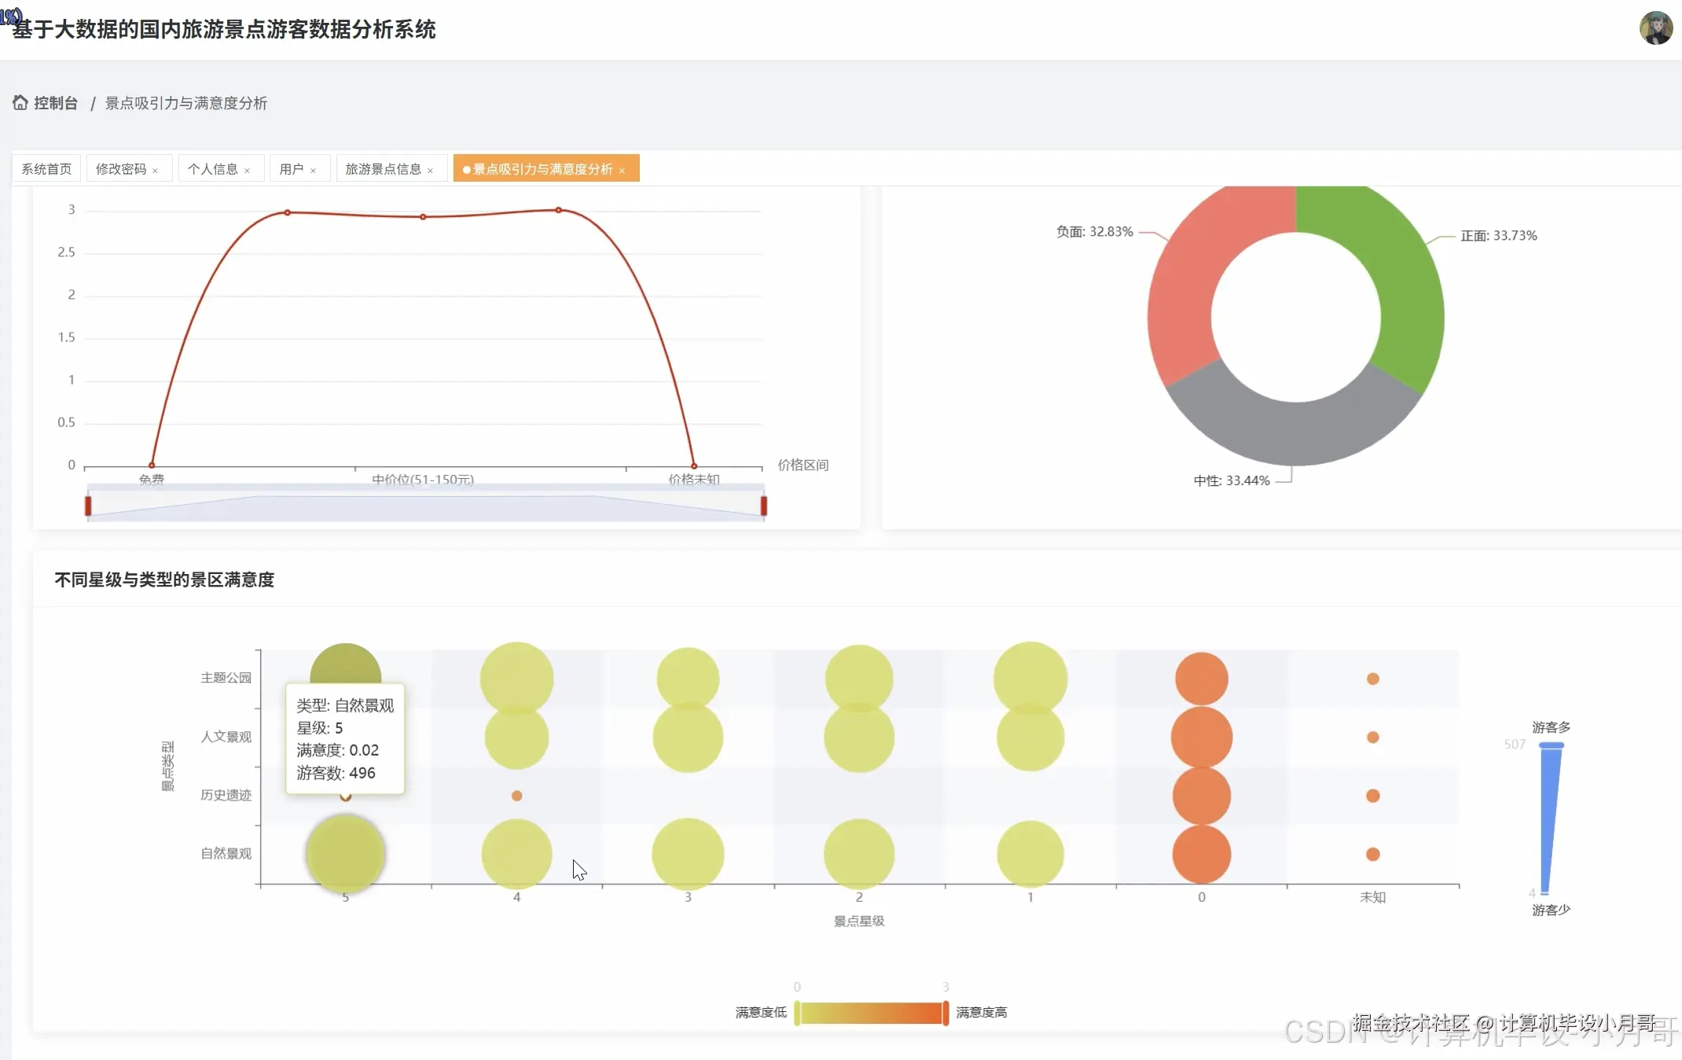Switch to the 旅游景点信息 tab
1682x1060 pixels.
click(x=383, y=169)
